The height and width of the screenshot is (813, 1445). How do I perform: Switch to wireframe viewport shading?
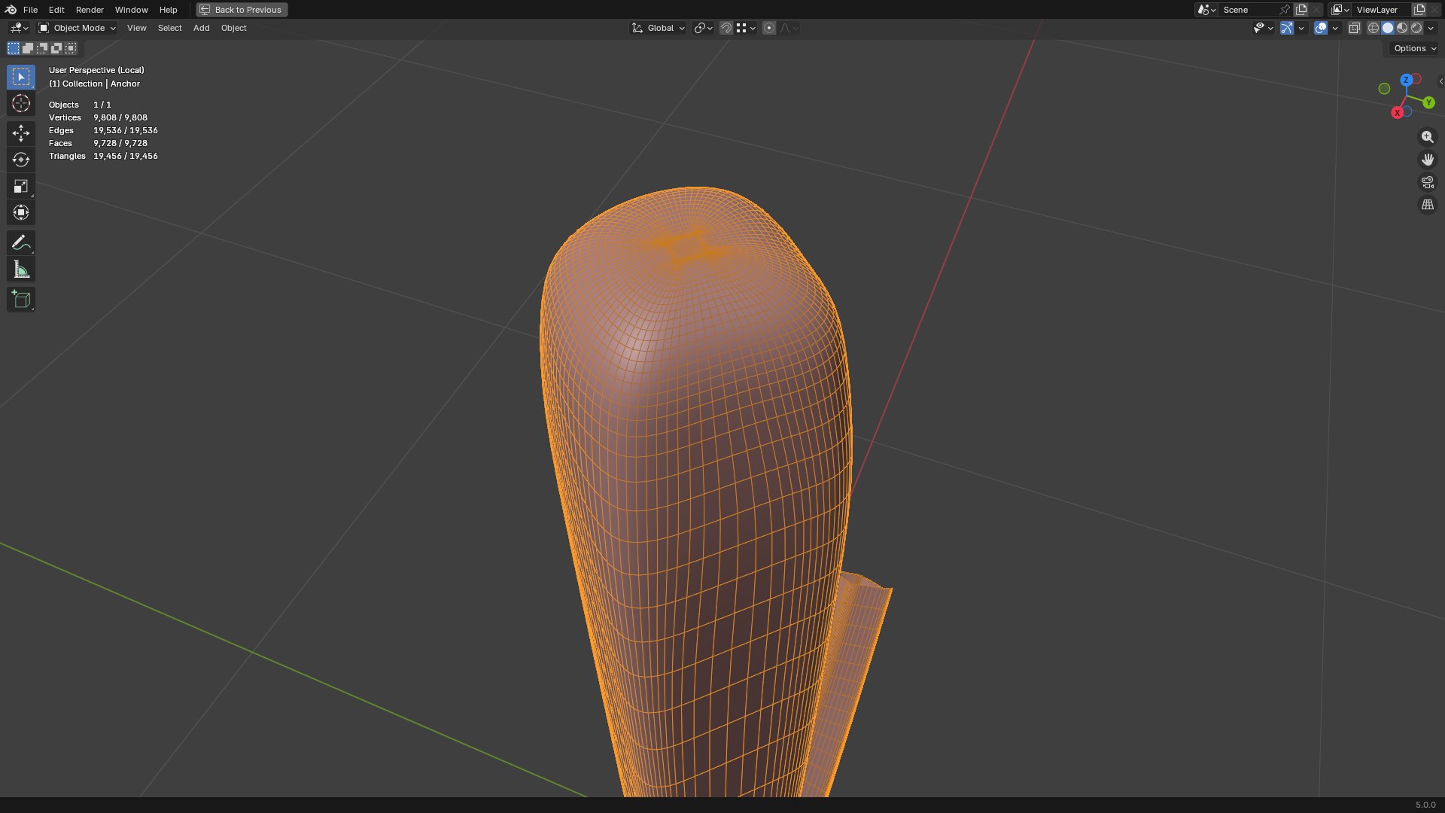(1374, 28)
